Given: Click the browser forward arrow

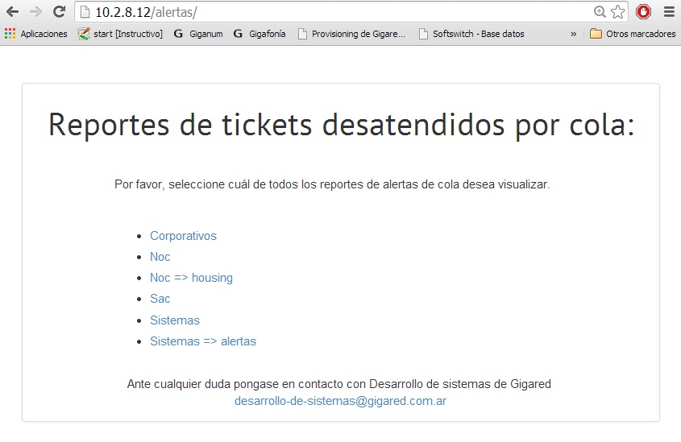Looking at the screenshot, I should click(x=35, y=12).
